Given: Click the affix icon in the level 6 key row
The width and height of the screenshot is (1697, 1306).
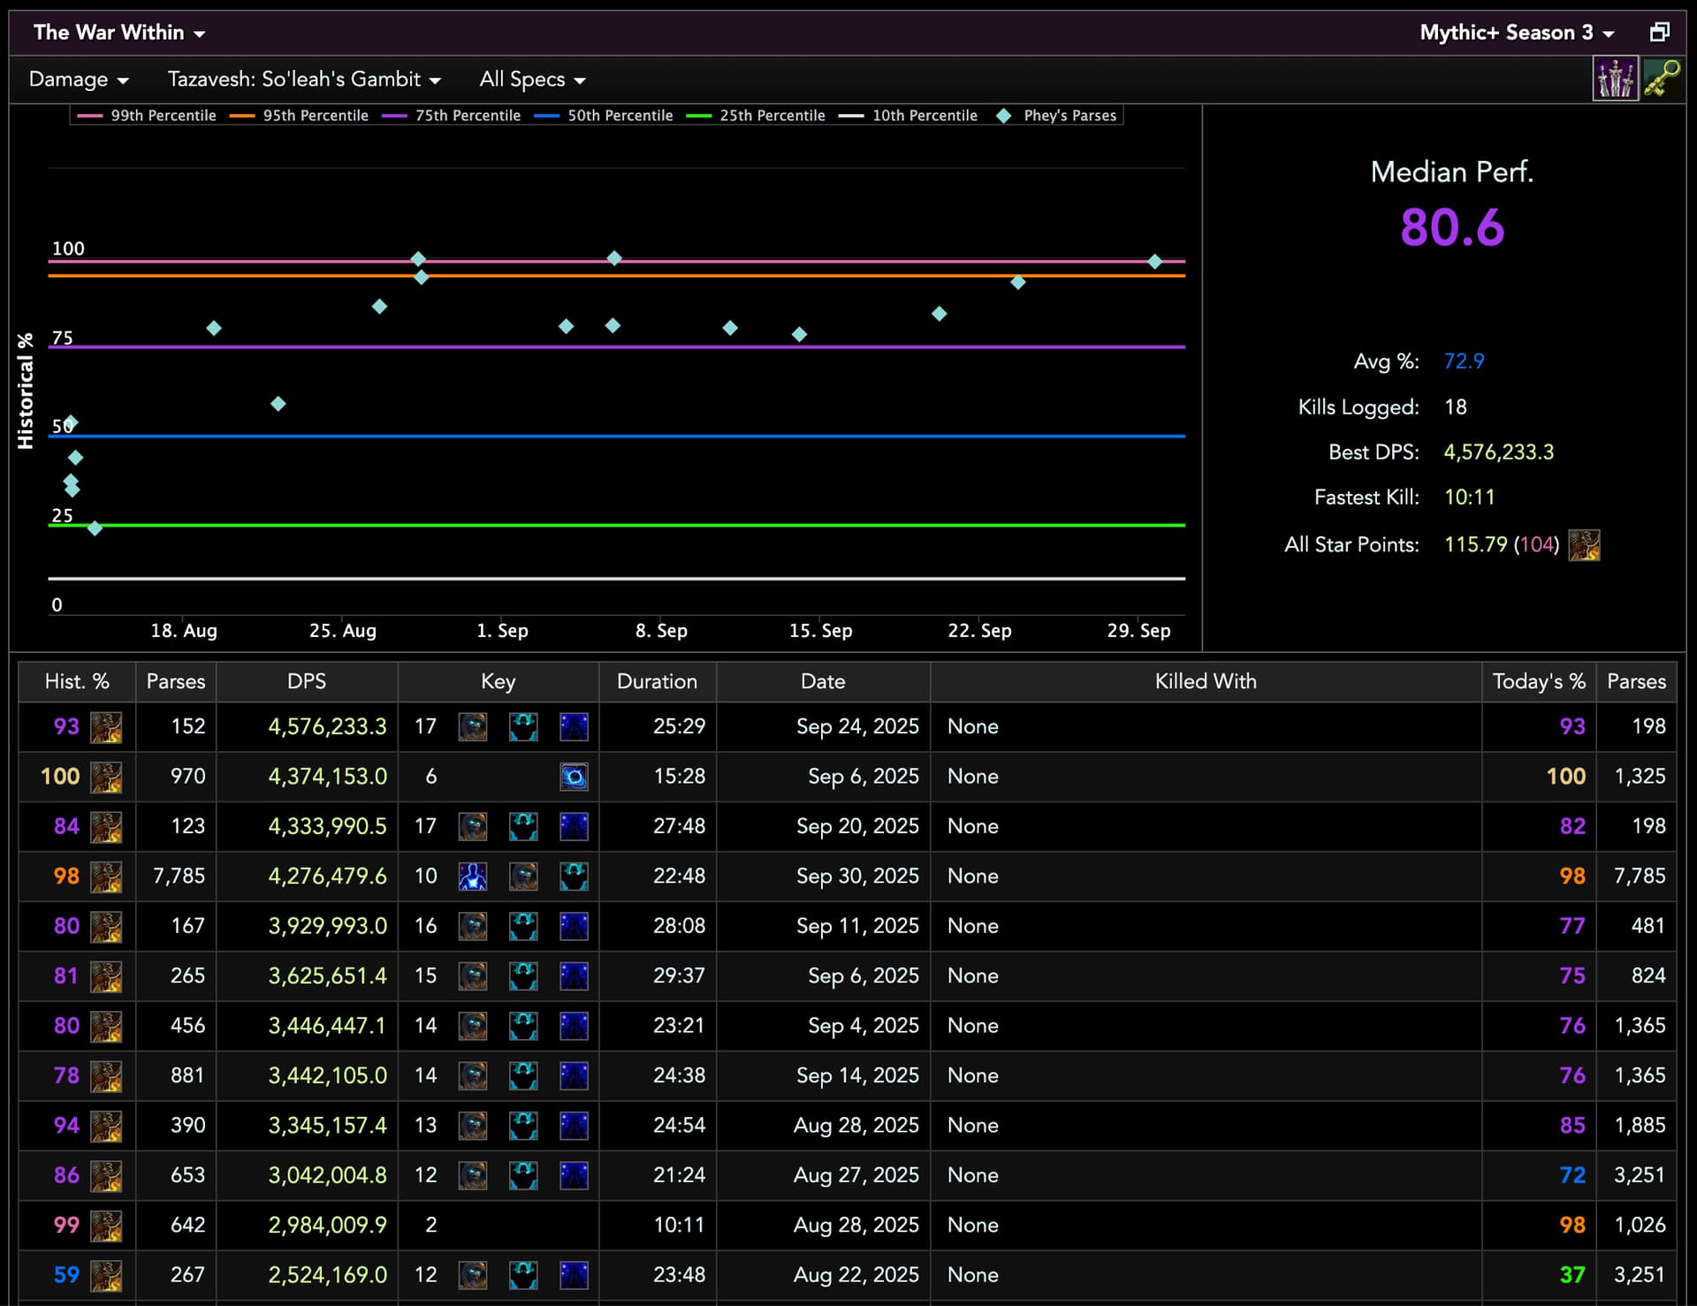Looking at the screenshot, I should (x=574, y=777).
